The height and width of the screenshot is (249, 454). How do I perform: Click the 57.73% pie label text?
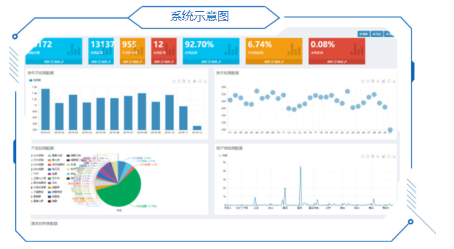point(147,206)
